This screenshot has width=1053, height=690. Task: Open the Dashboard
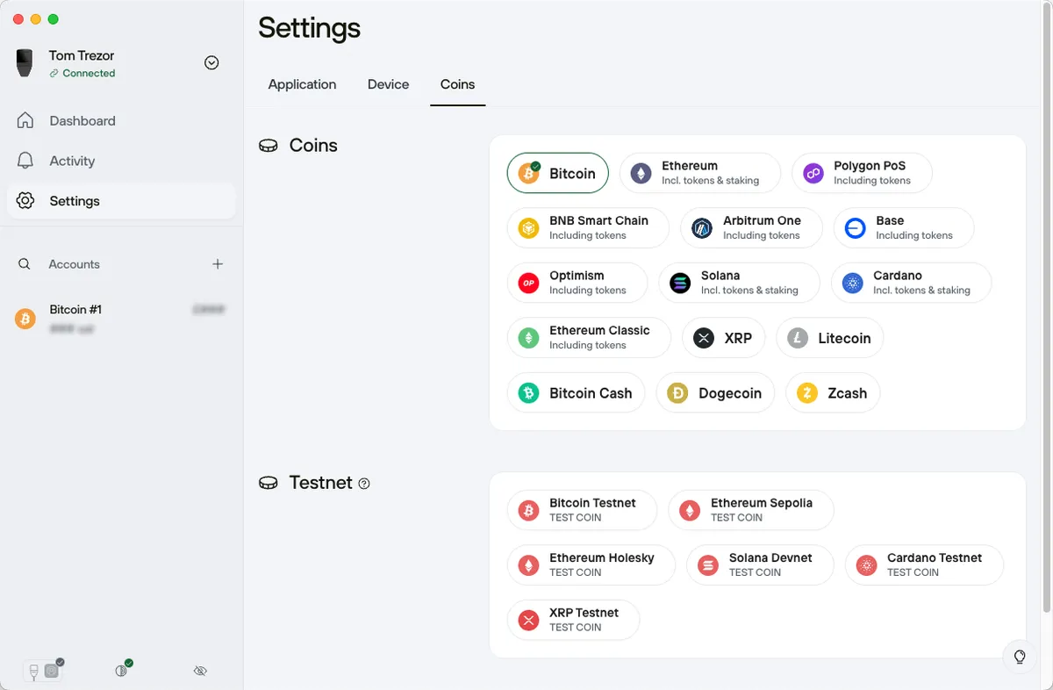click(82, 120)
